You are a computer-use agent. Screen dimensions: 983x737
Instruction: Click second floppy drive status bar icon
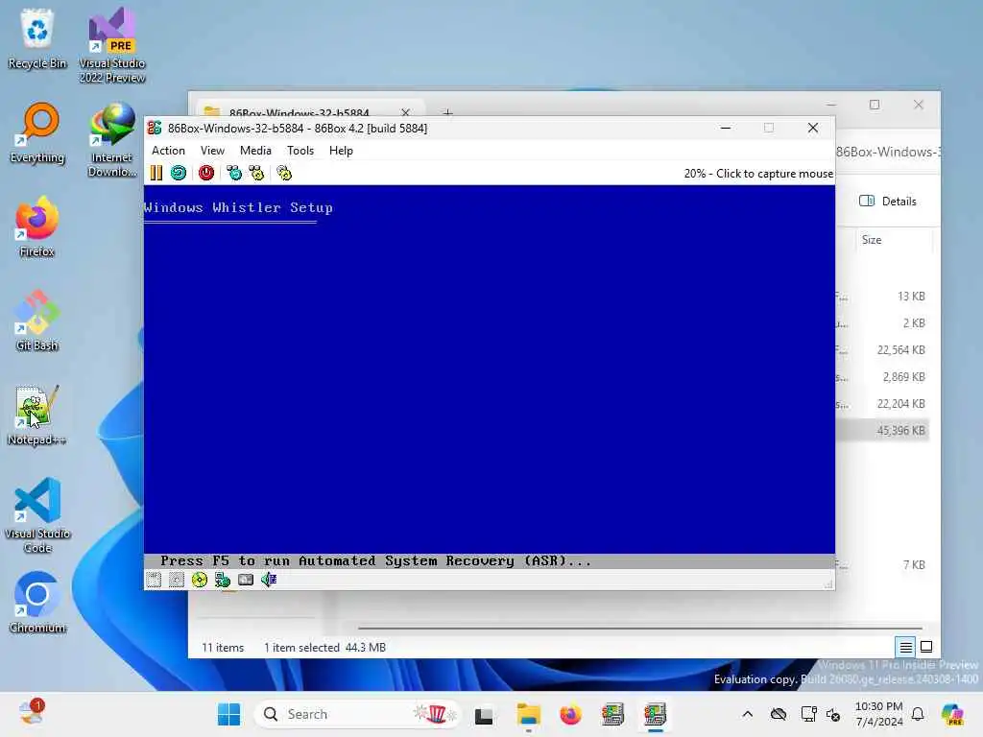[177, 580]
